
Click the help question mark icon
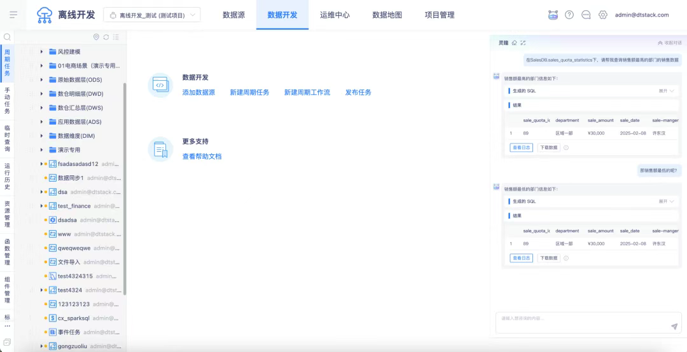click(x=569, y=15)
